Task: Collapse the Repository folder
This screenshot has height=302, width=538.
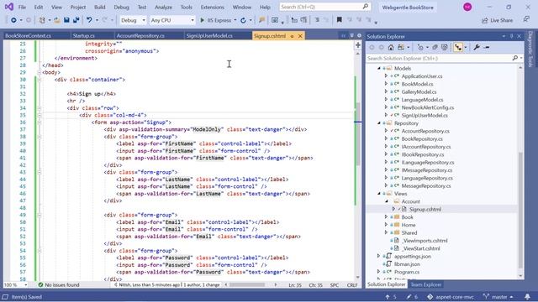Action: point(379,123)
